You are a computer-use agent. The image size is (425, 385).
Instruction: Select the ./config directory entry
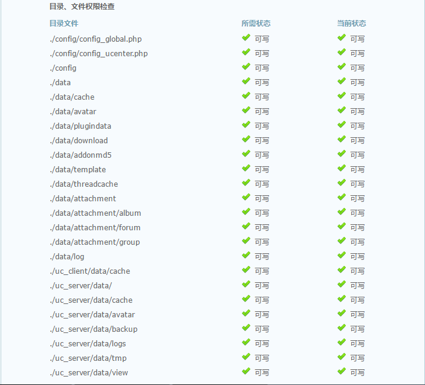[x=63, y=68]
